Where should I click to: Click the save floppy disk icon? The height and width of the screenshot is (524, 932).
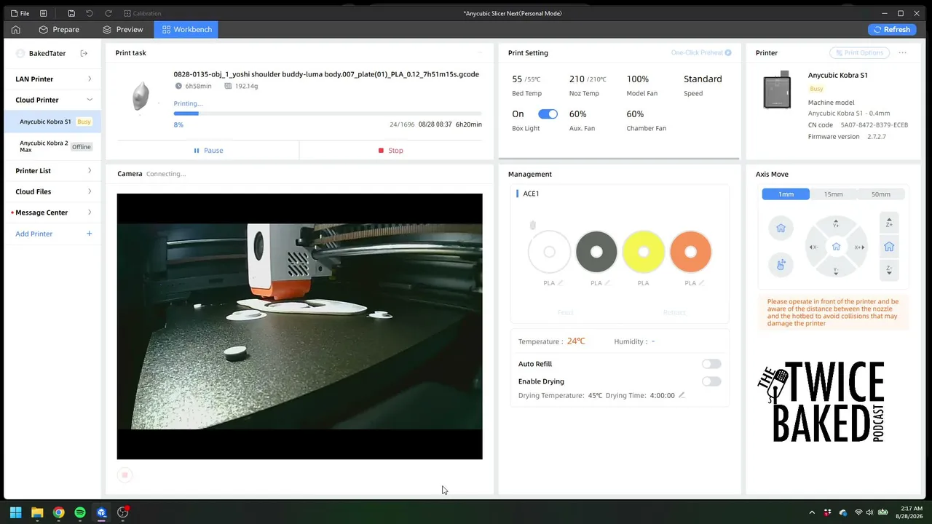[71, 13]
